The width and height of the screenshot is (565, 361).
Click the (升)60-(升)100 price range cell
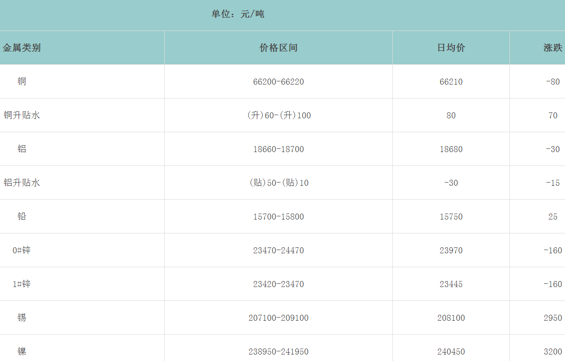(x=279, y=116)
